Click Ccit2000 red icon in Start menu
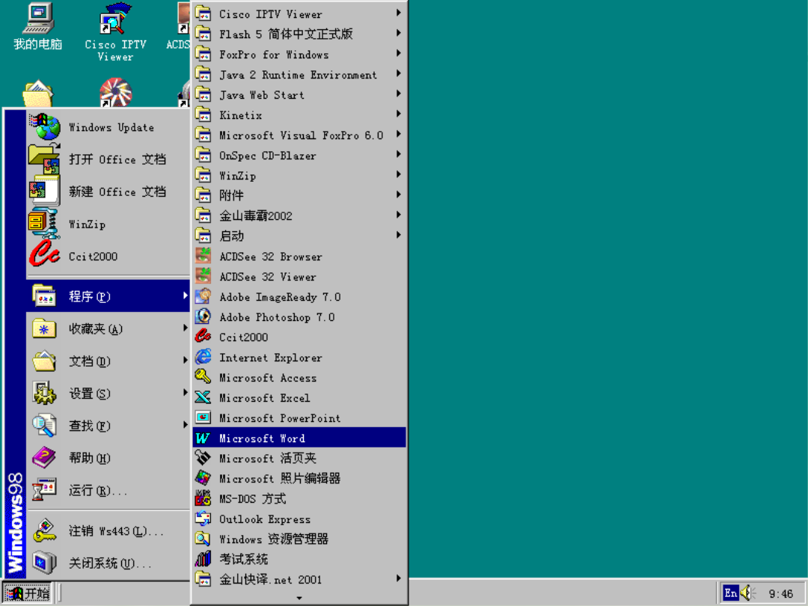Screen dimensions: 808x606 (x=44, y=254)
